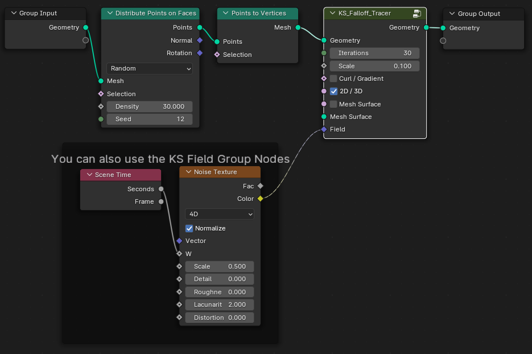Uncheck the 2D / 3D checkbox

pos(333,91)
